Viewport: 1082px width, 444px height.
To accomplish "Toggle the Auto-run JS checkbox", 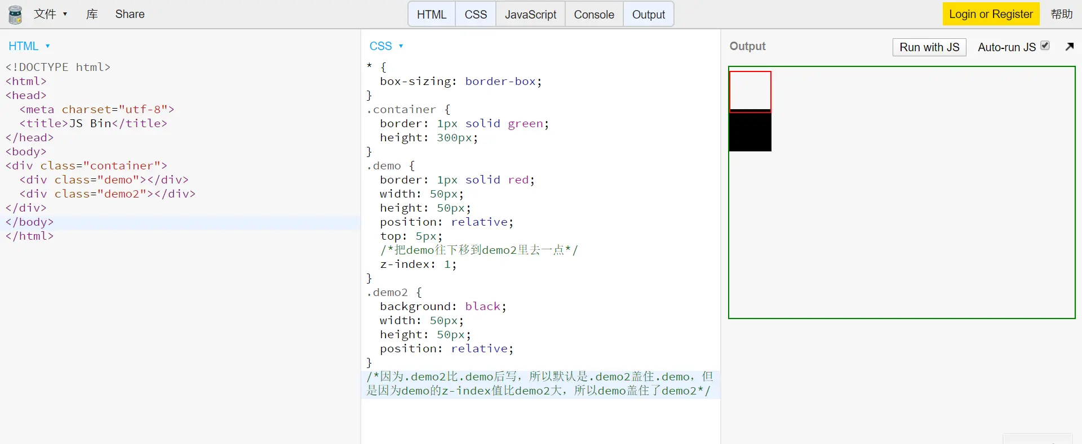I will (x=1045, y=46).
